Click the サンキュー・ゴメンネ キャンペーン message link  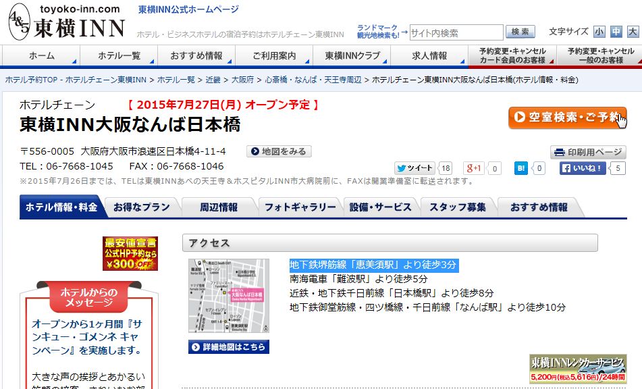87,337
